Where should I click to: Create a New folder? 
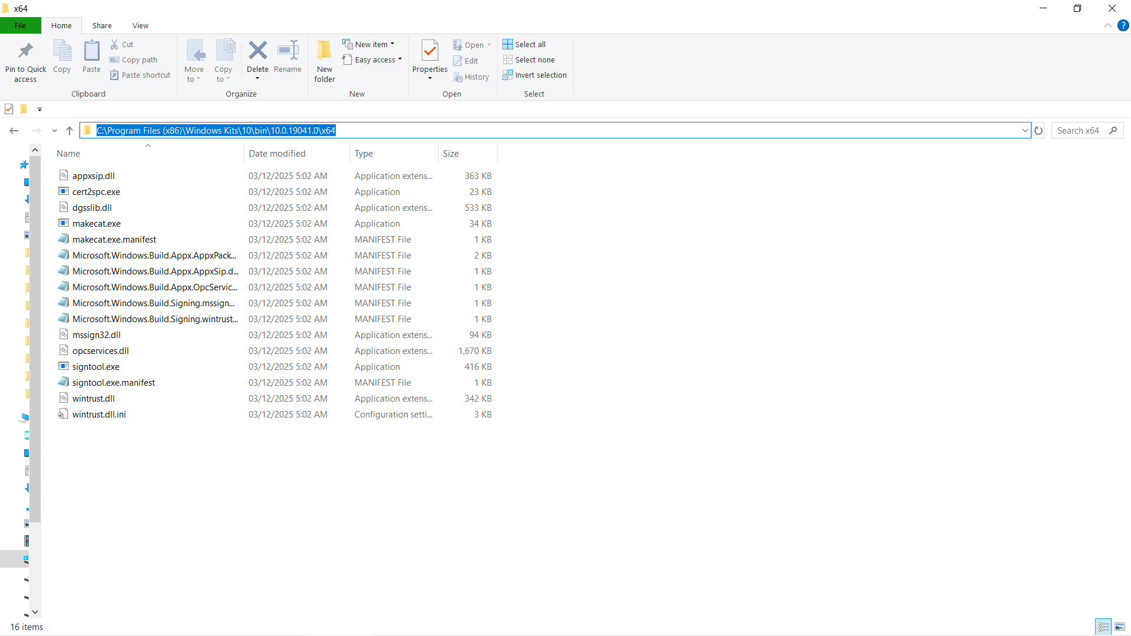pos(324,59)
